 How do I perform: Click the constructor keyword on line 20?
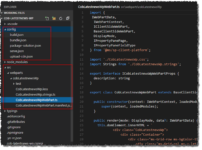[x=117, y=102]
